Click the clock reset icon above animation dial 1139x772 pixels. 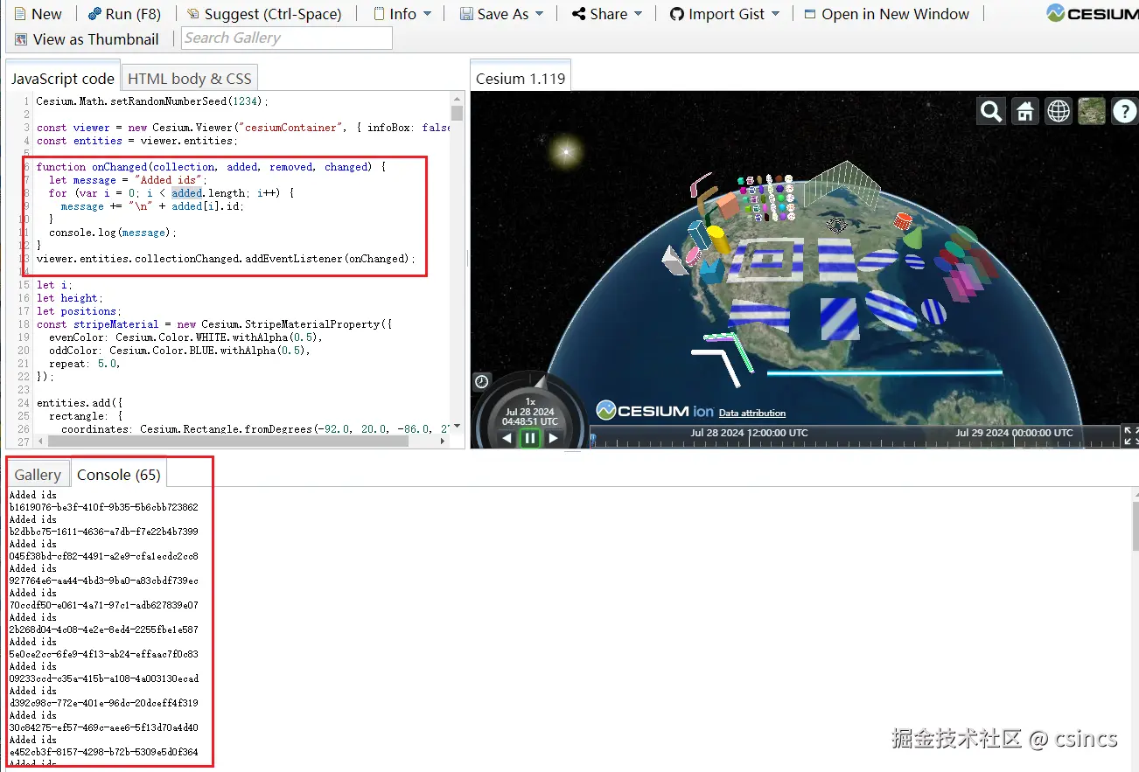(x=482, y=381)
